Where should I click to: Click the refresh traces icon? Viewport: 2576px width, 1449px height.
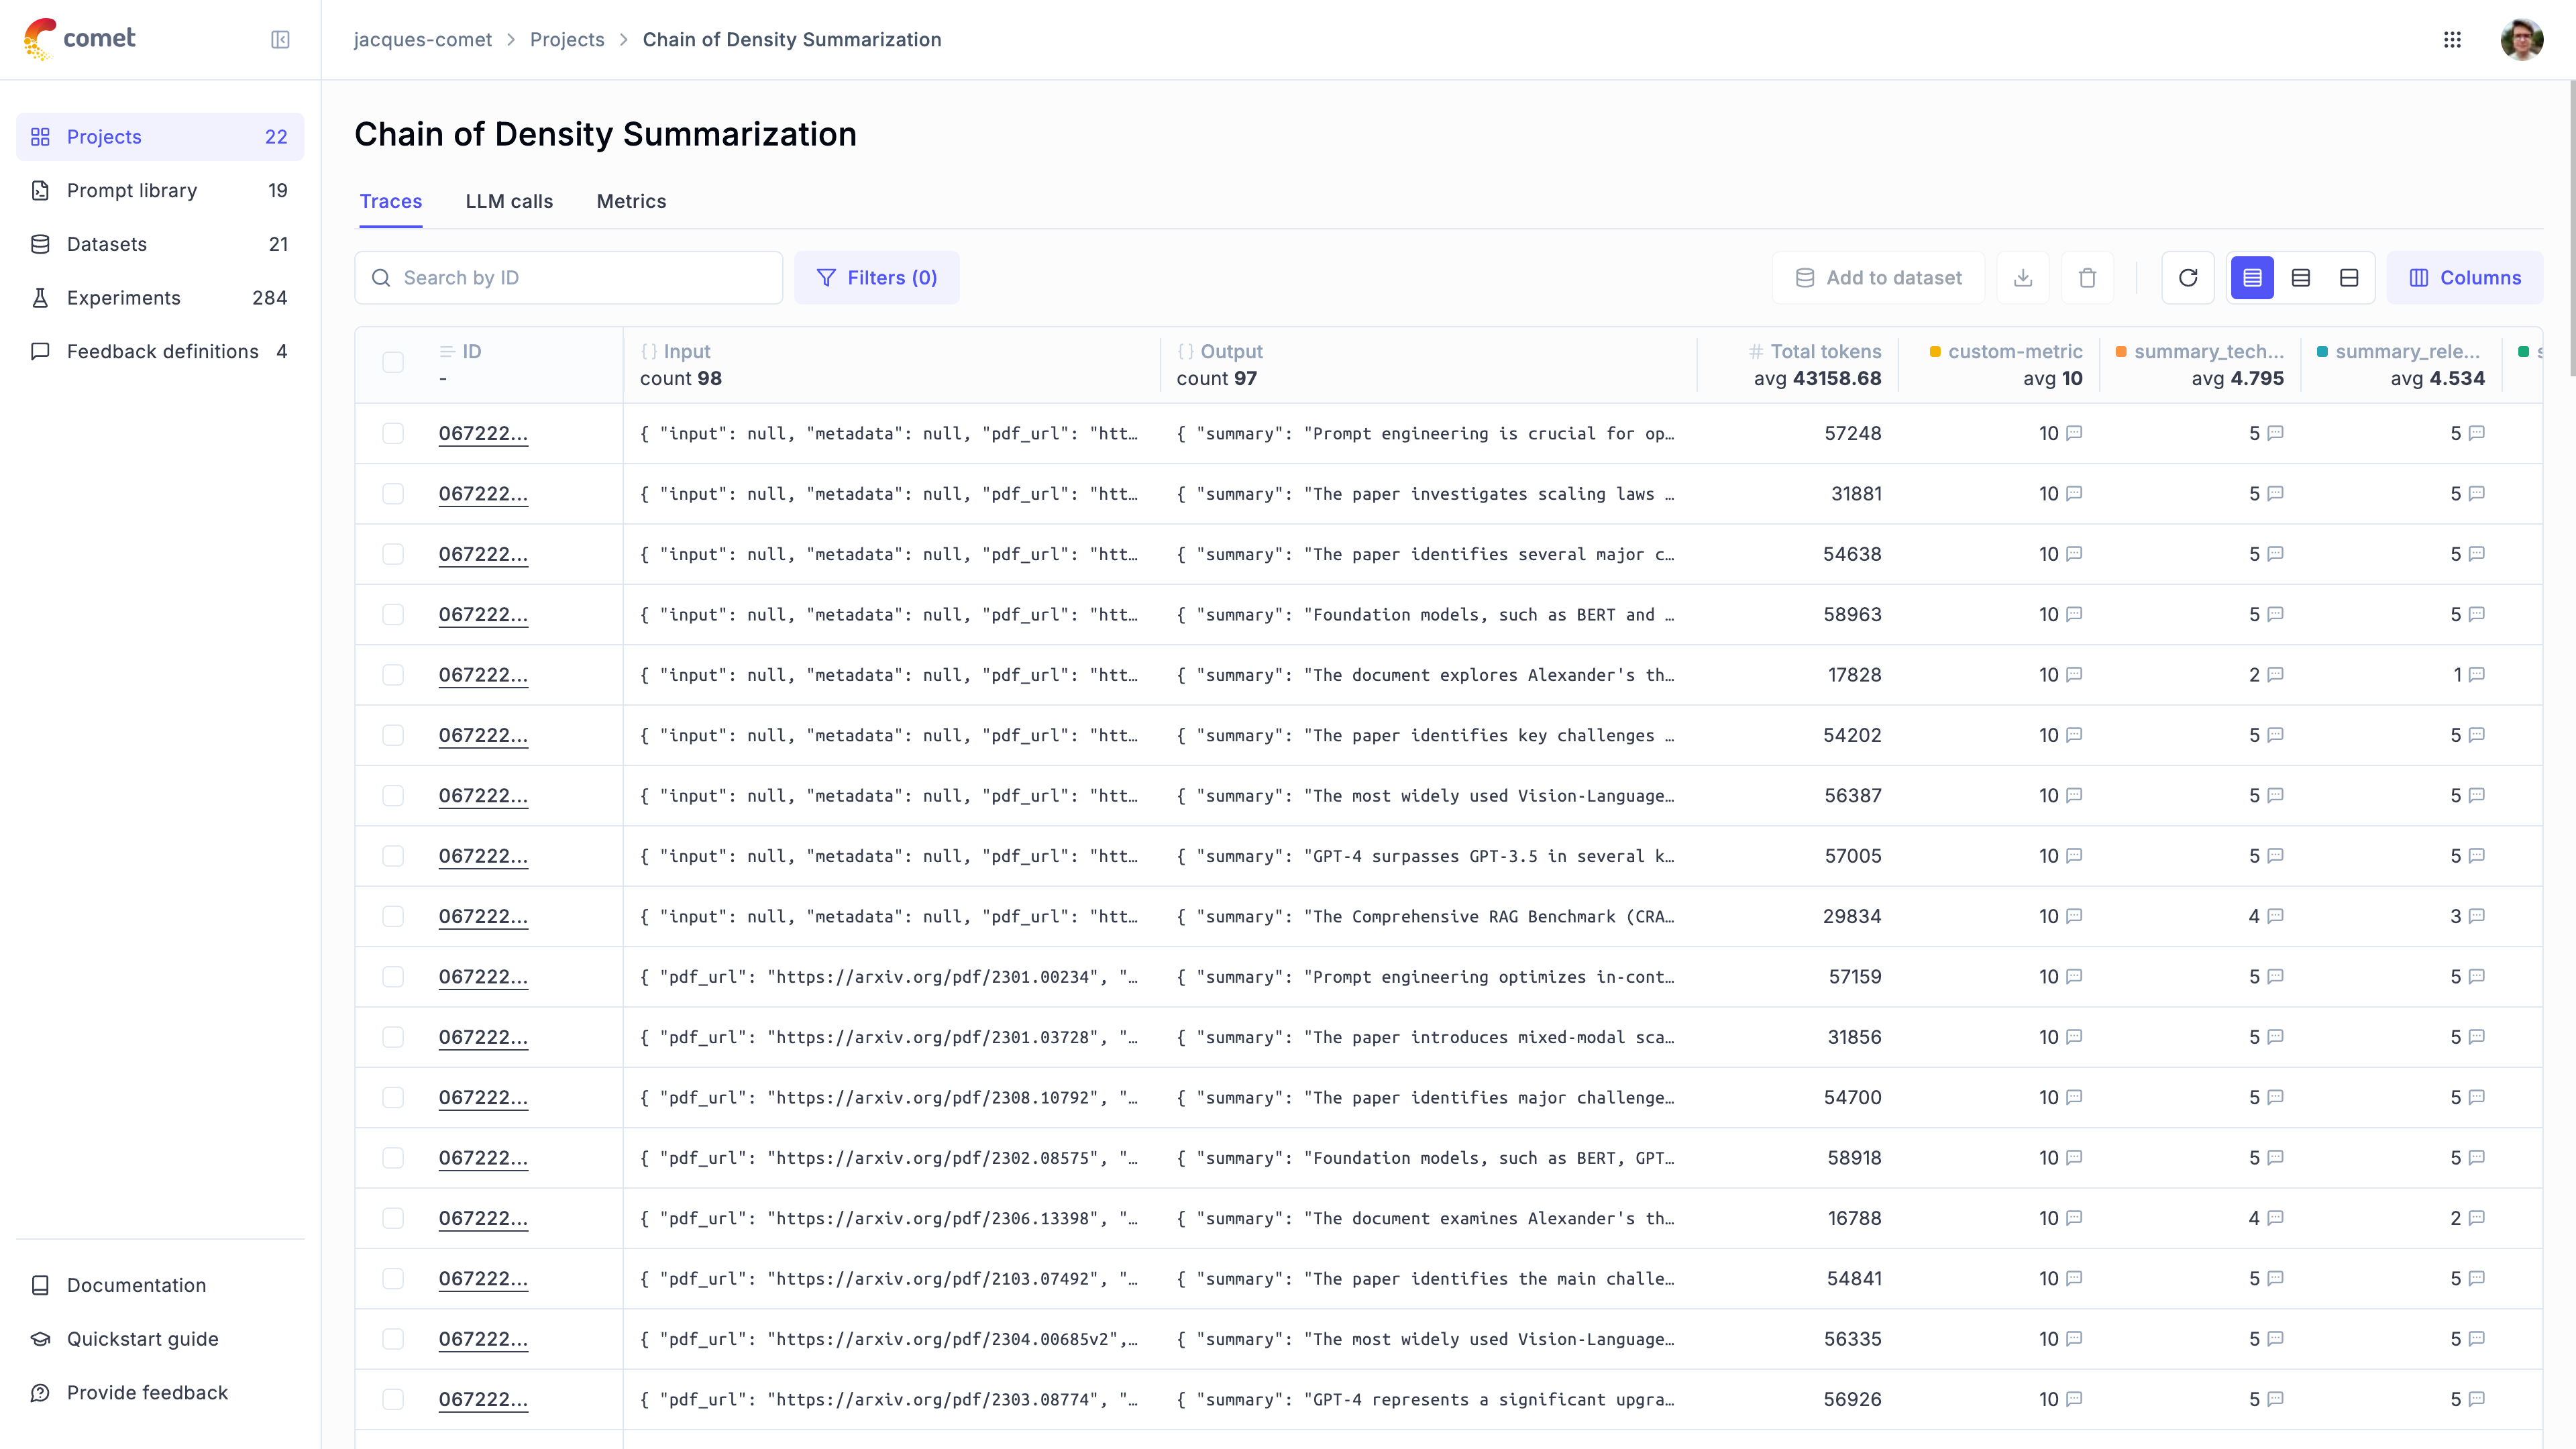coord(2188,278)
